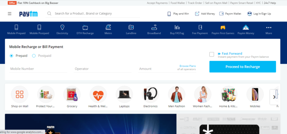Choose the Metro train icon

(108, 27)
